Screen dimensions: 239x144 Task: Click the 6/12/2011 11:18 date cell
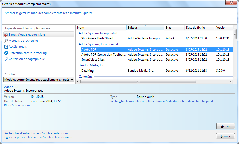[196, 71]
